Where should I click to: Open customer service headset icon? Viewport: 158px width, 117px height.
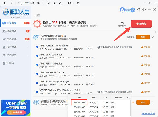pyautogui.click(x=139, y=10)
